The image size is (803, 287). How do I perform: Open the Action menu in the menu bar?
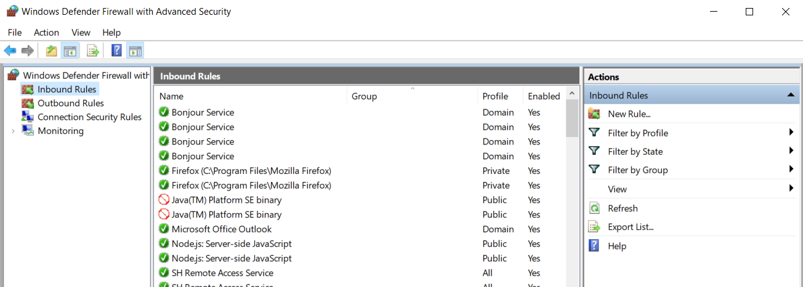[46, 33]
